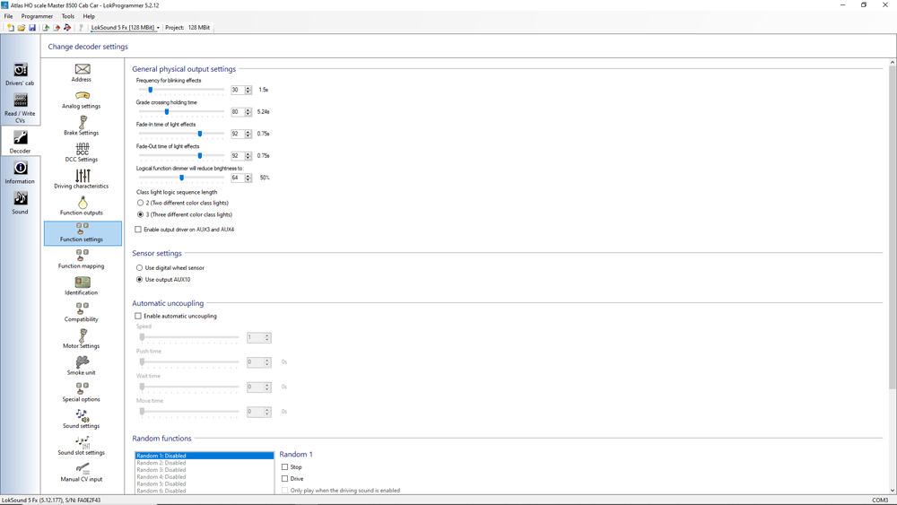Viewport: 897px width, 505px height.
Task: Tick the Random 1 Drive checkbox
Action: tap(285, 479)
